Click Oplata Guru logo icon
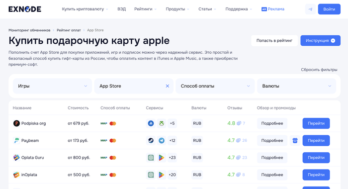 [x=16, y=158]
